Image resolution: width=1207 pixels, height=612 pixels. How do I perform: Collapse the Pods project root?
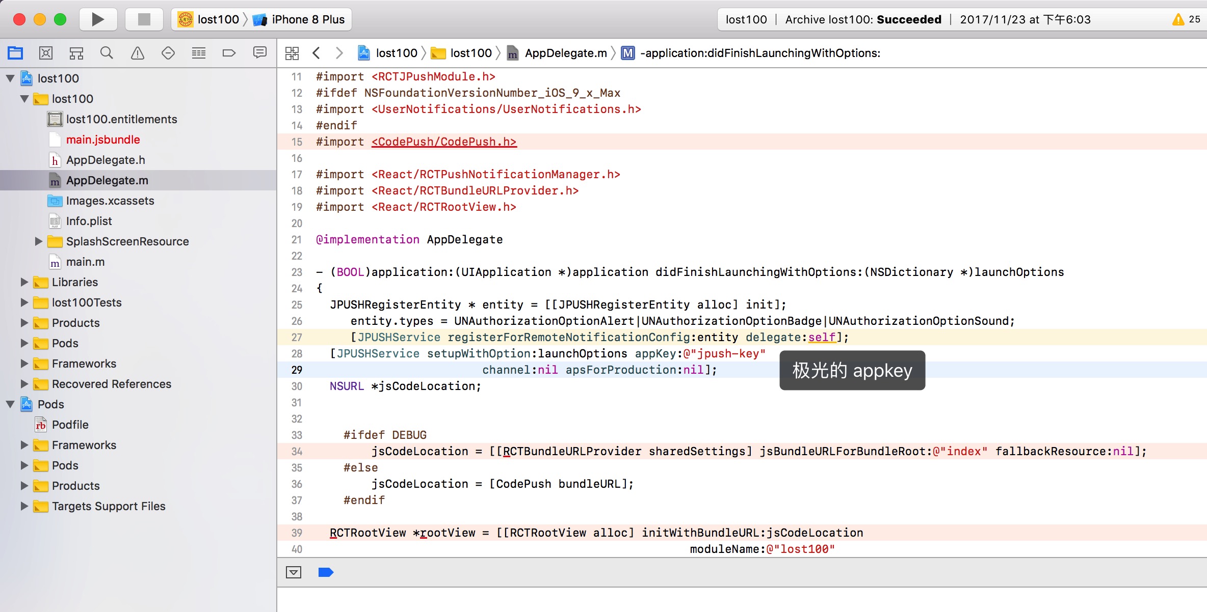coord(10,404)
